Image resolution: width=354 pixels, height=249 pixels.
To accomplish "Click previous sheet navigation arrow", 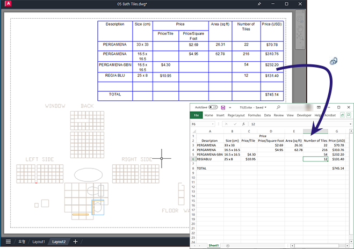I will [x=194, y=246].
